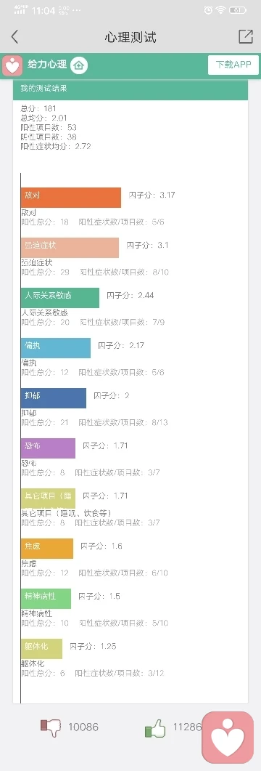
Task: Tap the pink heart logo in banner
Action: [x=12, y=65]
